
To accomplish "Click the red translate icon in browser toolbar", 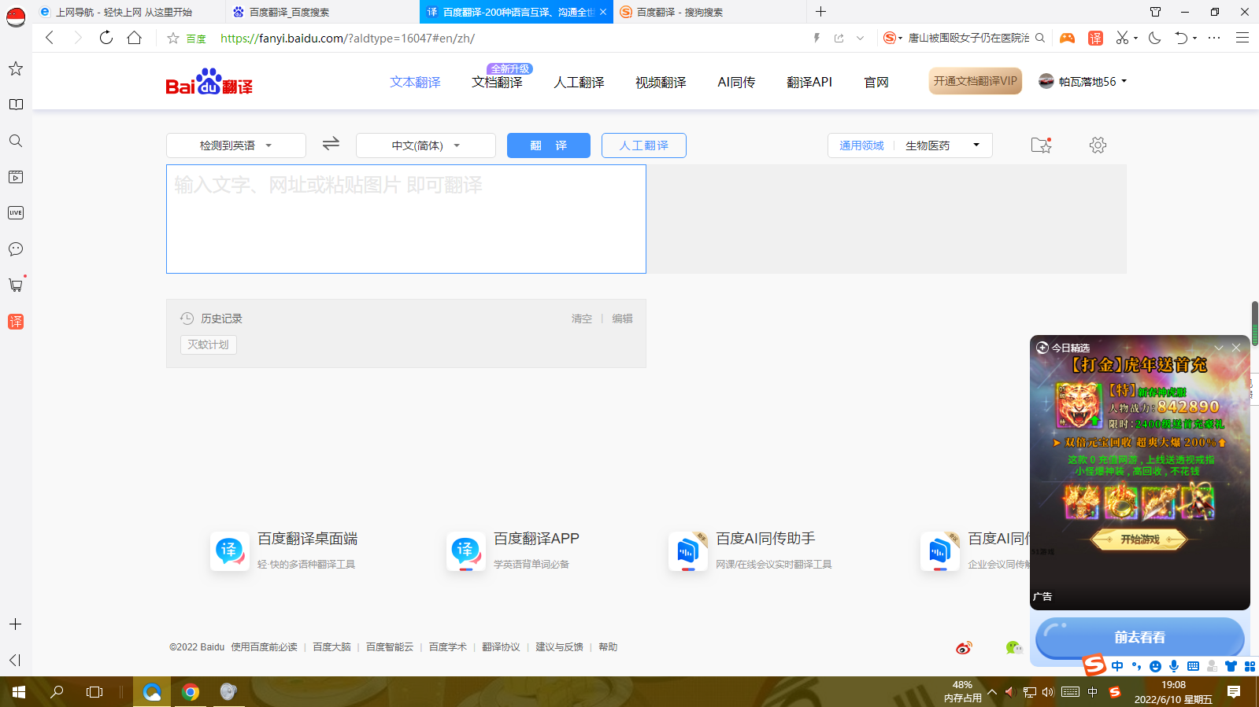I will click(x=1095, y=38).
